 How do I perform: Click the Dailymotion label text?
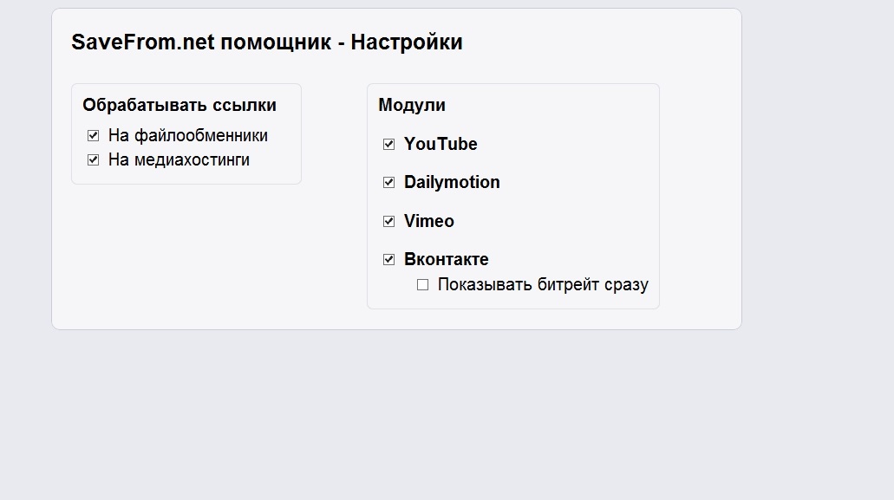452,182
